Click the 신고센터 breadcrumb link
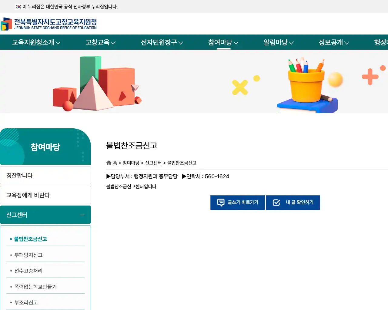The height and width of the screenshot is (310, 388). point(153,163)
